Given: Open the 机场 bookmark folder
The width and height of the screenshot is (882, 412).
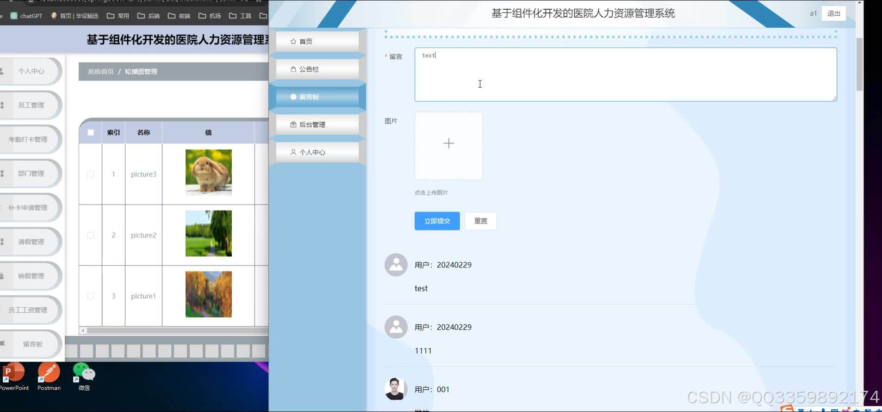Looking at the screenshot, I should coord(210,16).
